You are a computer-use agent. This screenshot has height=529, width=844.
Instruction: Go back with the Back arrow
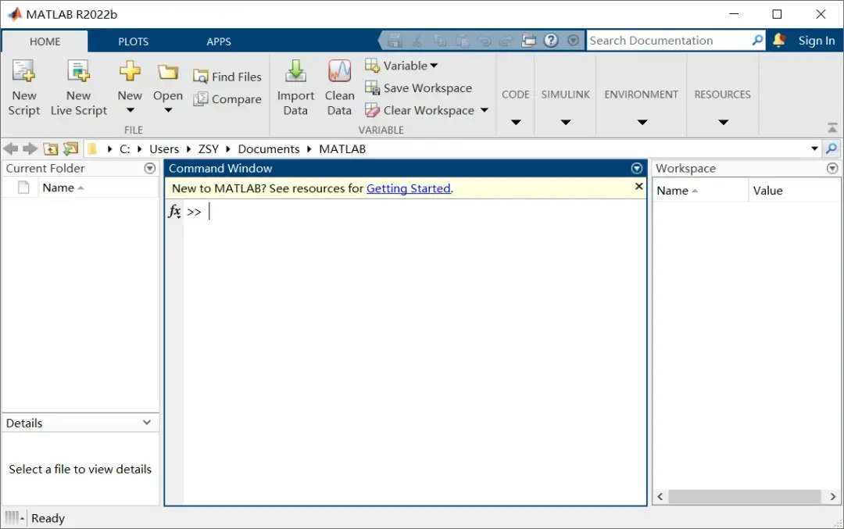tap(11, 148)
